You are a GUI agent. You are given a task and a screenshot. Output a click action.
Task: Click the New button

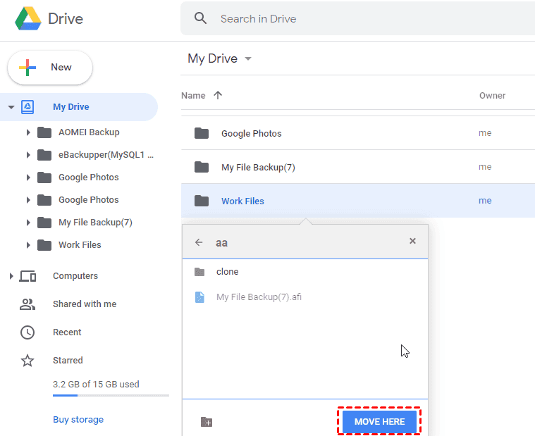coord(50,68)
